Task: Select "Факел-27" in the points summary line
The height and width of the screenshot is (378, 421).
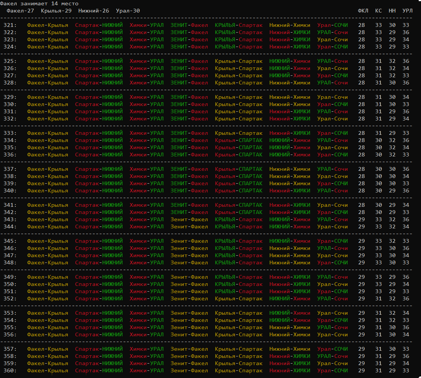Action: (x=20, y=11)
